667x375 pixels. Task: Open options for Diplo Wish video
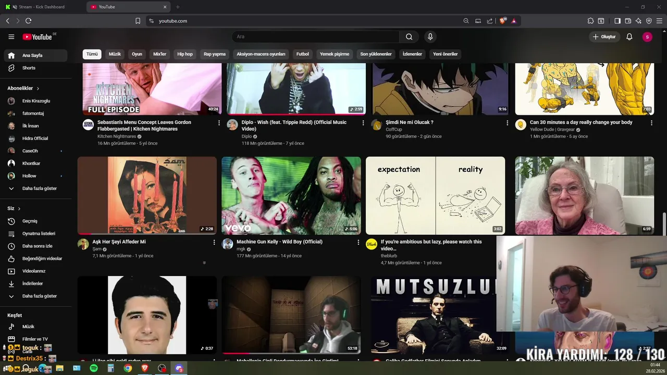pos(363,123)
